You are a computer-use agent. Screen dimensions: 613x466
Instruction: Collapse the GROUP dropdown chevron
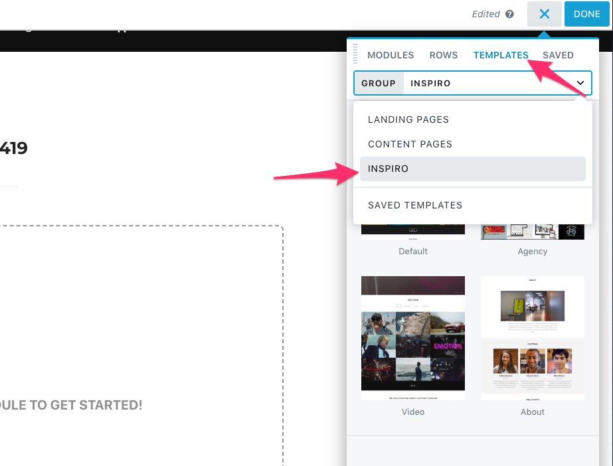point(580,83)
